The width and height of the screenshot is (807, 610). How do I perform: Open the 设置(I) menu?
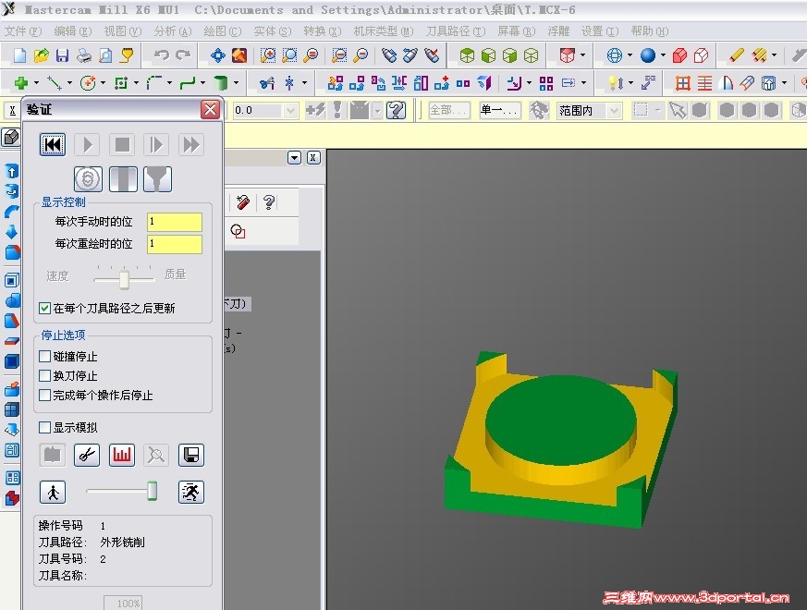click(600, 31)
